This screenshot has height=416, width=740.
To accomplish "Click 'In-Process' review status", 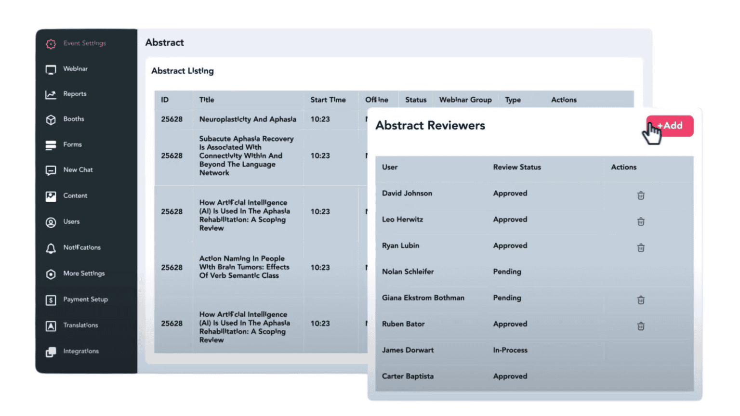I will tap(510, 350).
